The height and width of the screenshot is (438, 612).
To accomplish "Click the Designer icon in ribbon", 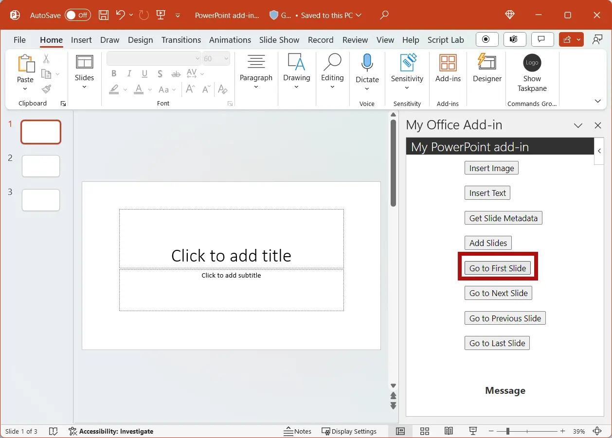I will [x=487, y=63].
